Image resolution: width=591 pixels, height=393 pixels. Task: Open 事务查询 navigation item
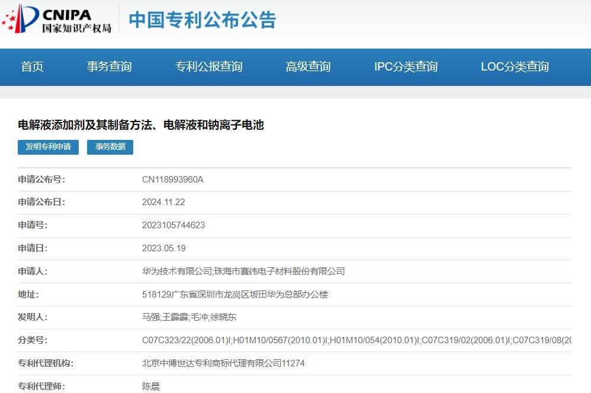click(110, 67)
